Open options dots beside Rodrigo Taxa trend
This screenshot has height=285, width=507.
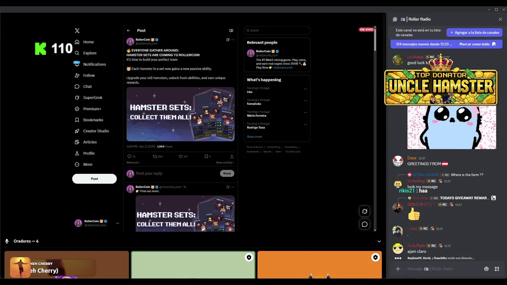305,124
